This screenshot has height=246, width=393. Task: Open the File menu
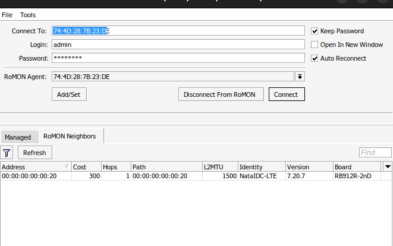[x=7, y=14]
